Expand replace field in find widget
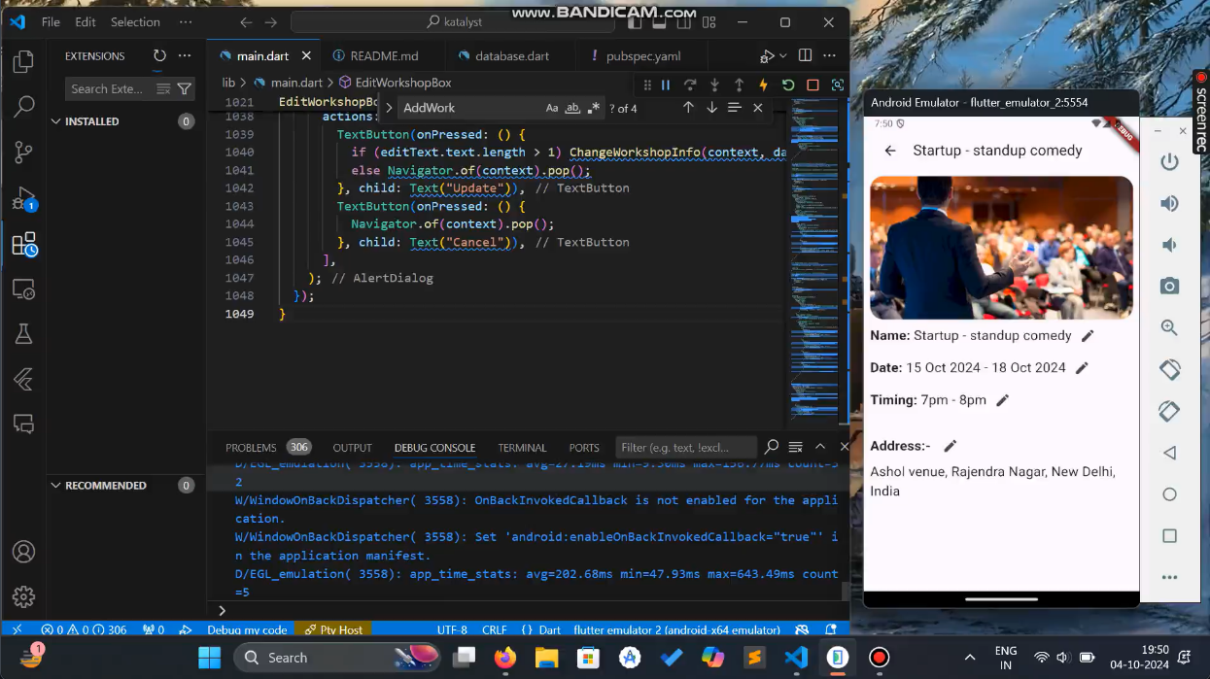 [389, 108]
